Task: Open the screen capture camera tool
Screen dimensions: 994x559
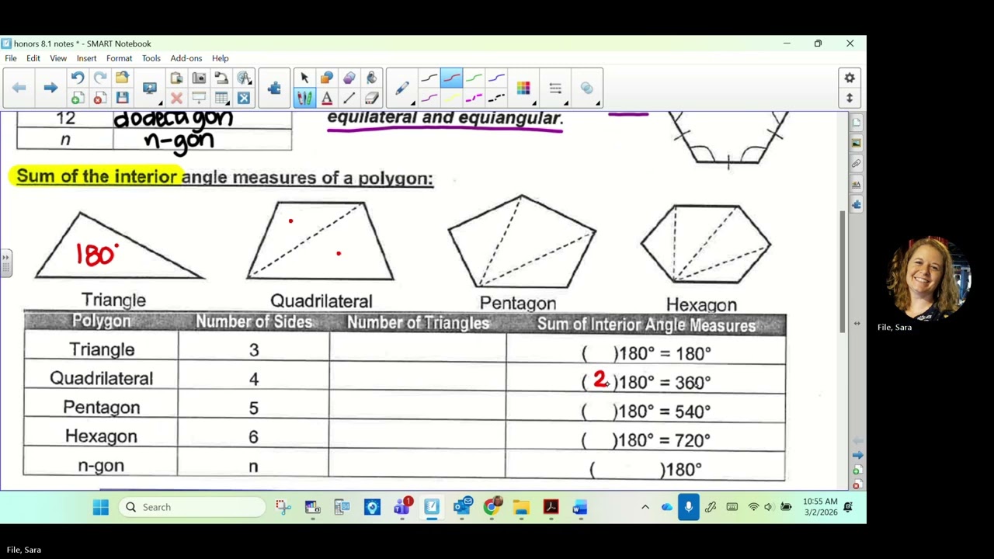Action: point(199,78)
